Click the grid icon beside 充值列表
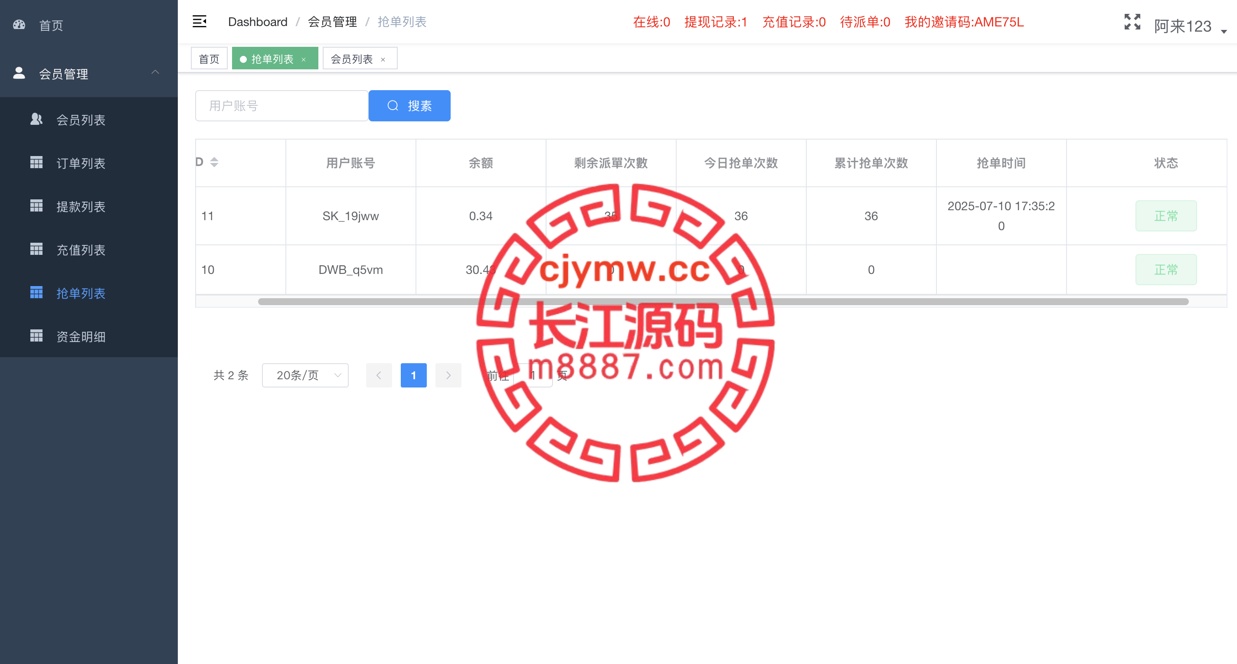 point(36,249)
